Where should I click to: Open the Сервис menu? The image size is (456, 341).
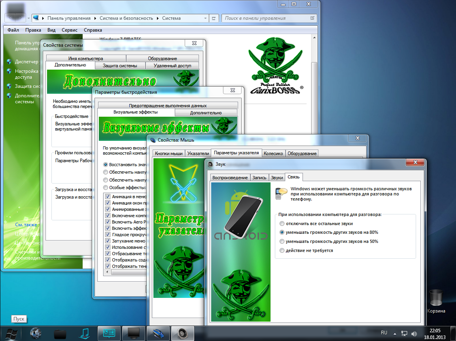pos(70,30)
